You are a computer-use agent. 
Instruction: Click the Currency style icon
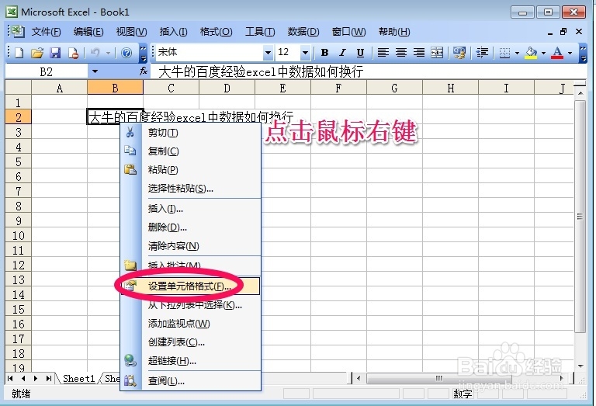click(x=459, y=53)
